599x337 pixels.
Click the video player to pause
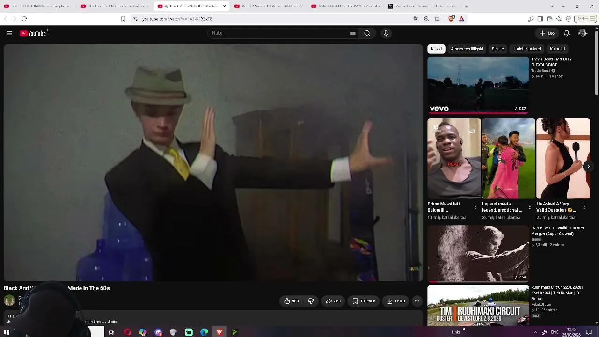[x=213, y=163]
